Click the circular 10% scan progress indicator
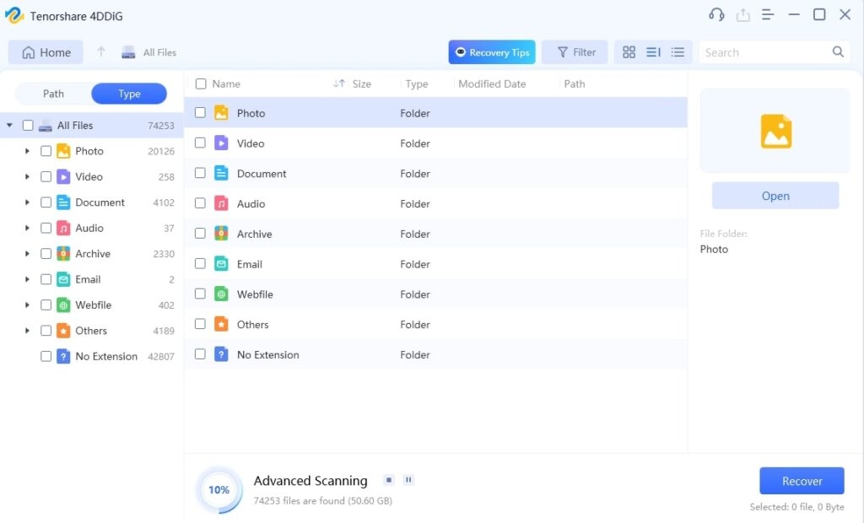The image size is (864, 523). [219, 489]
